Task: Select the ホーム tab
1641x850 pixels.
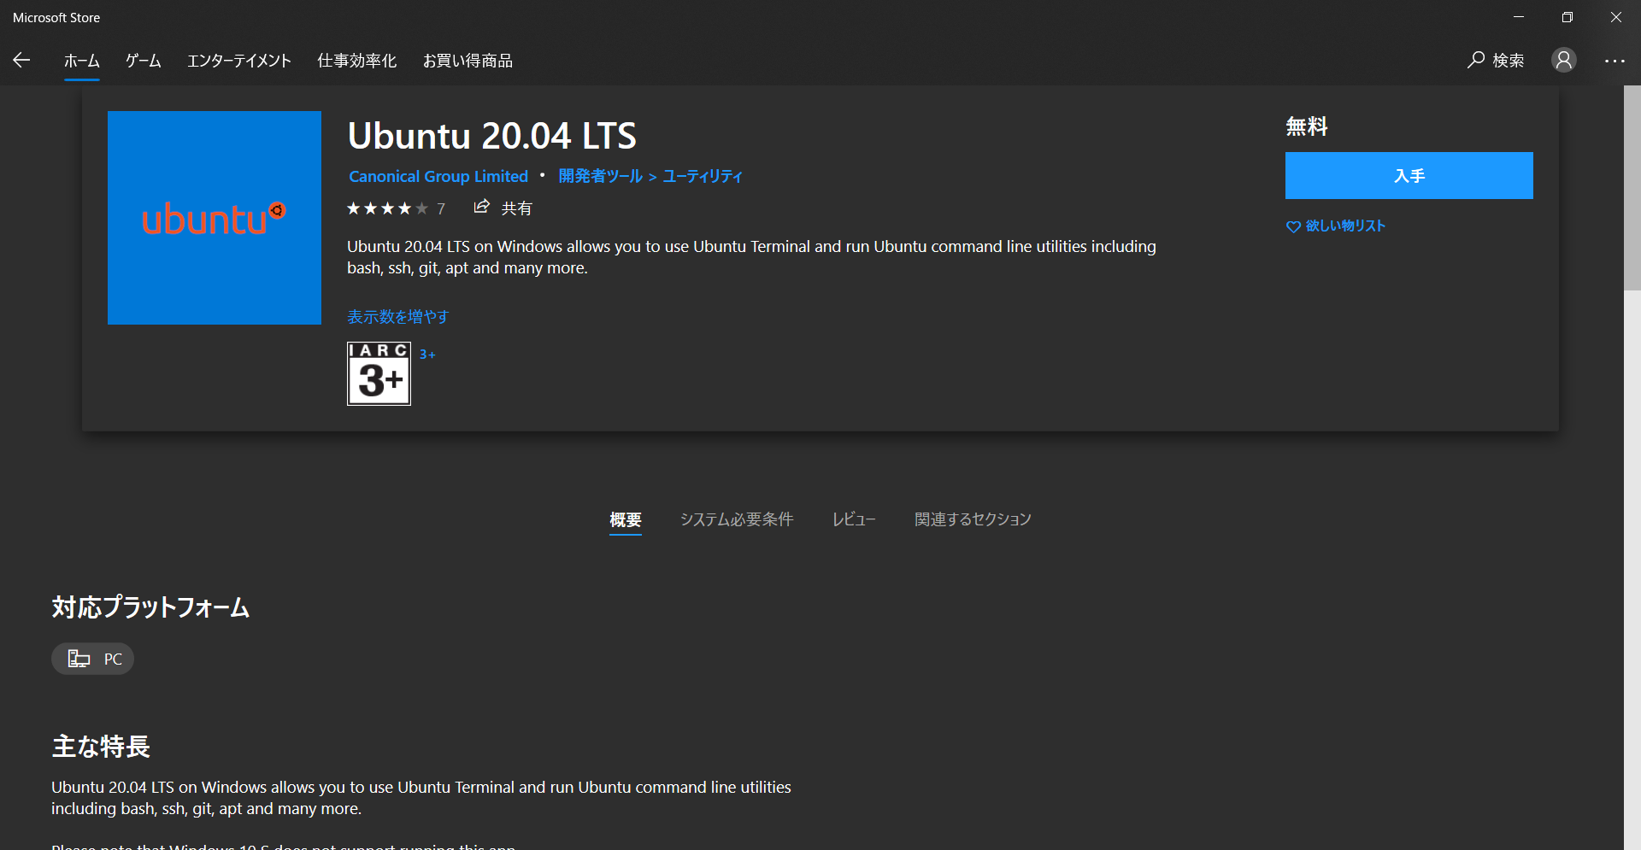Action: coord(82,61)
